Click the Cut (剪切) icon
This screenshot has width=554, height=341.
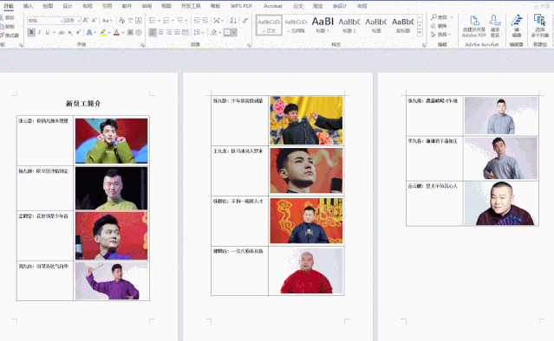pyautogui.click(x=2, y=17)
